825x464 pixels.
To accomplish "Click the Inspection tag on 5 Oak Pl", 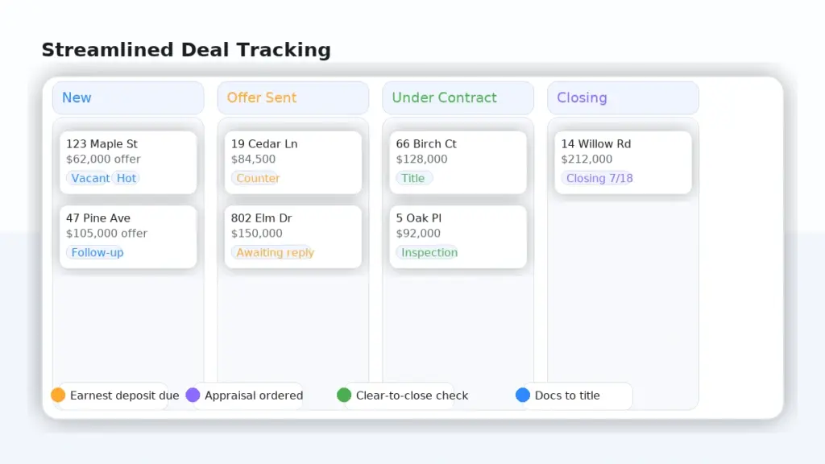I will pos(428,252).
